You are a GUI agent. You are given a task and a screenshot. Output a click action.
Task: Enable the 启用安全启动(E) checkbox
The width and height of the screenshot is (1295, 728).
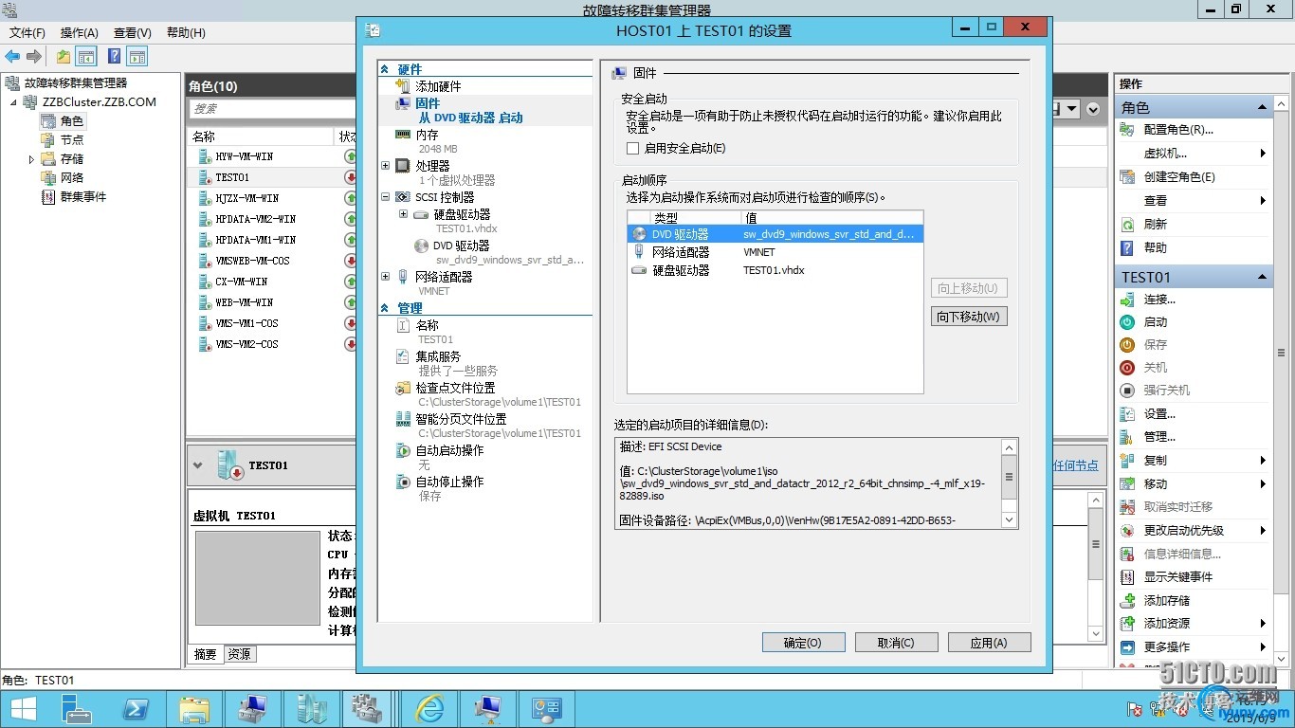(x=633, y=149)
